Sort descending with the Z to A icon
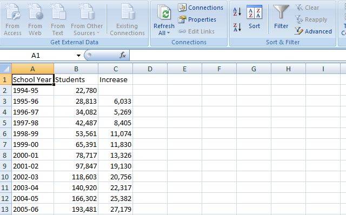Image resolution: width=346 pixels, height=215 pixels. [237, 28]
